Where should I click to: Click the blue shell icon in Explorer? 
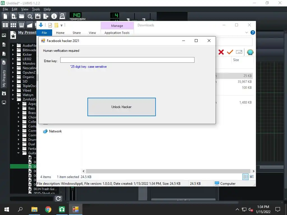pos(250,52)
